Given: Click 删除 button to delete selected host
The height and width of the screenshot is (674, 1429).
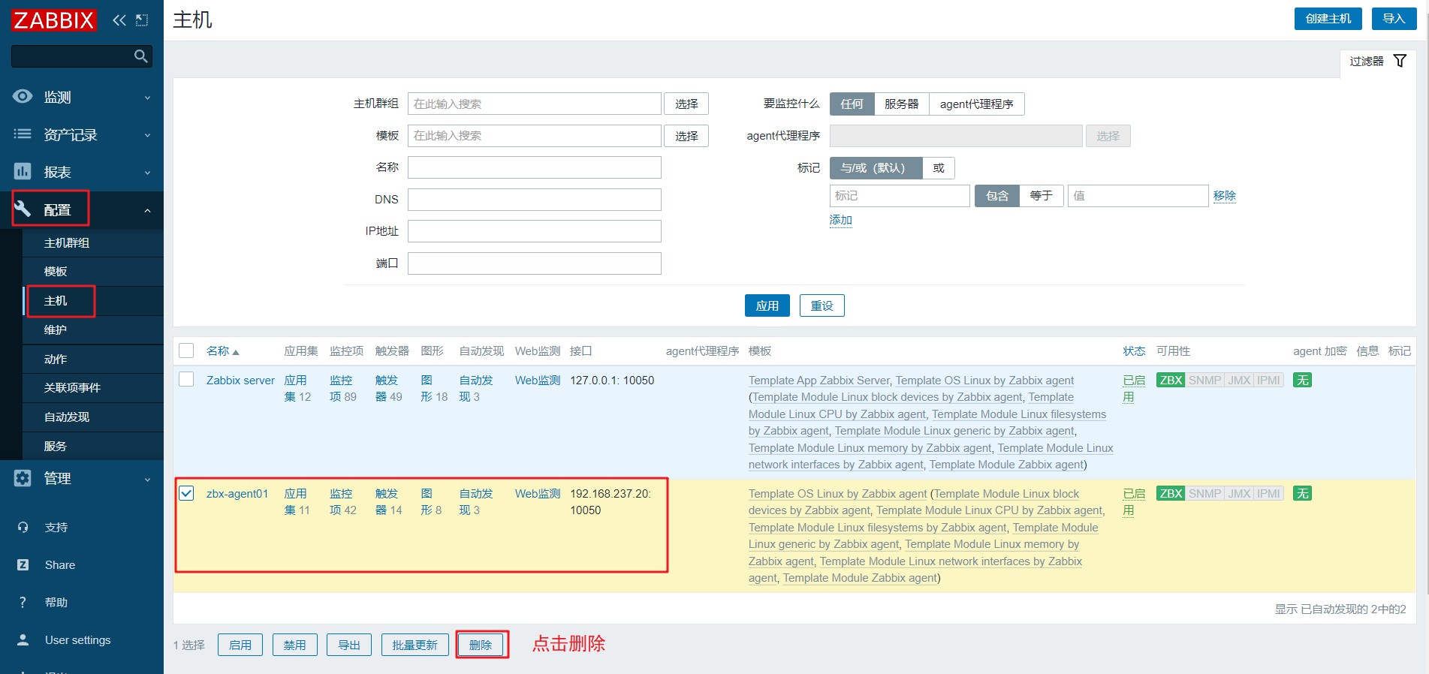Looking at the screenshot, I should 481,645.
